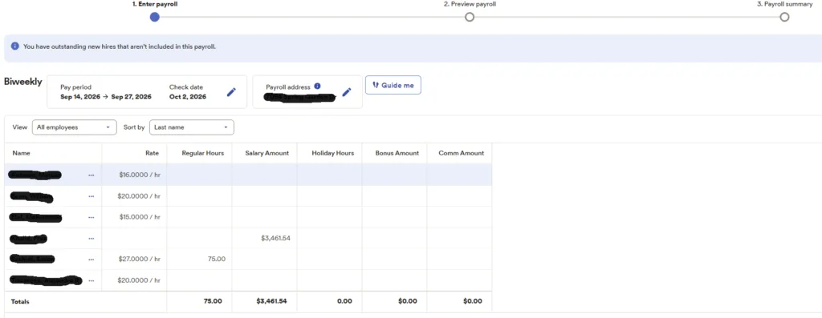Select the Enter payroll step circle
The height and width of the screenshot is (318, 822).
154,17
